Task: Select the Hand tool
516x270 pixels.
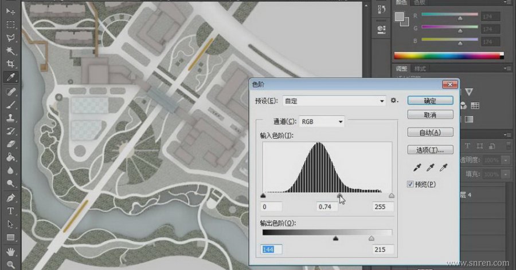Action: pos(10,252)
